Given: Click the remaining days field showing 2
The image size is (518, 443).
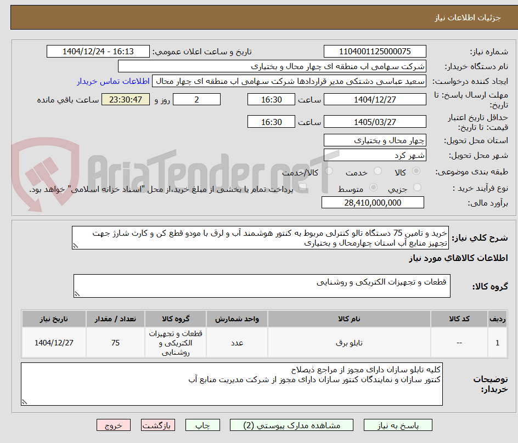Looking at the screenshot, I should pos(196,99).
